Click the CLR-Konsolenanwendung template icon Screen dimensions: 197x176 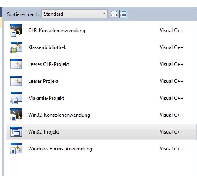[16, 31]
